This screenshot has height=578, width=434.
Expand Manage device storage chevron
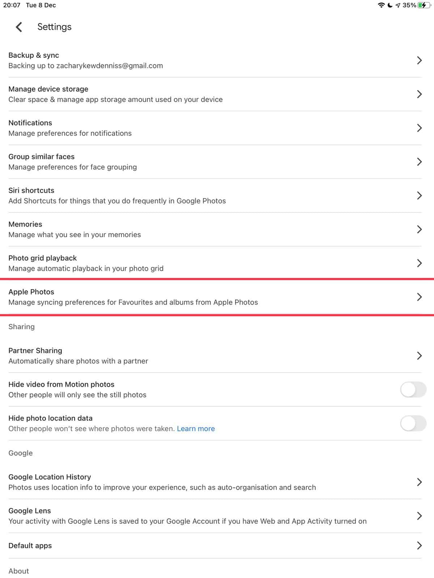(419, 94)
